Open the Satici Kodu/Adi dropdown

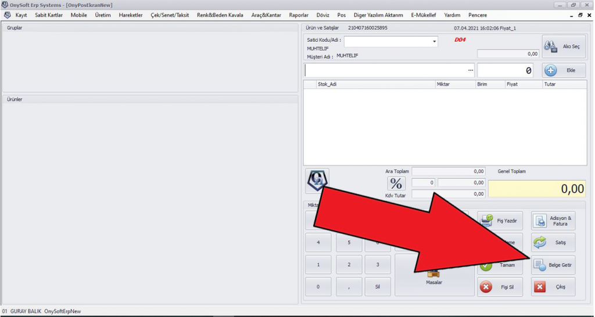pyautogui.click(x=435, y=42)
